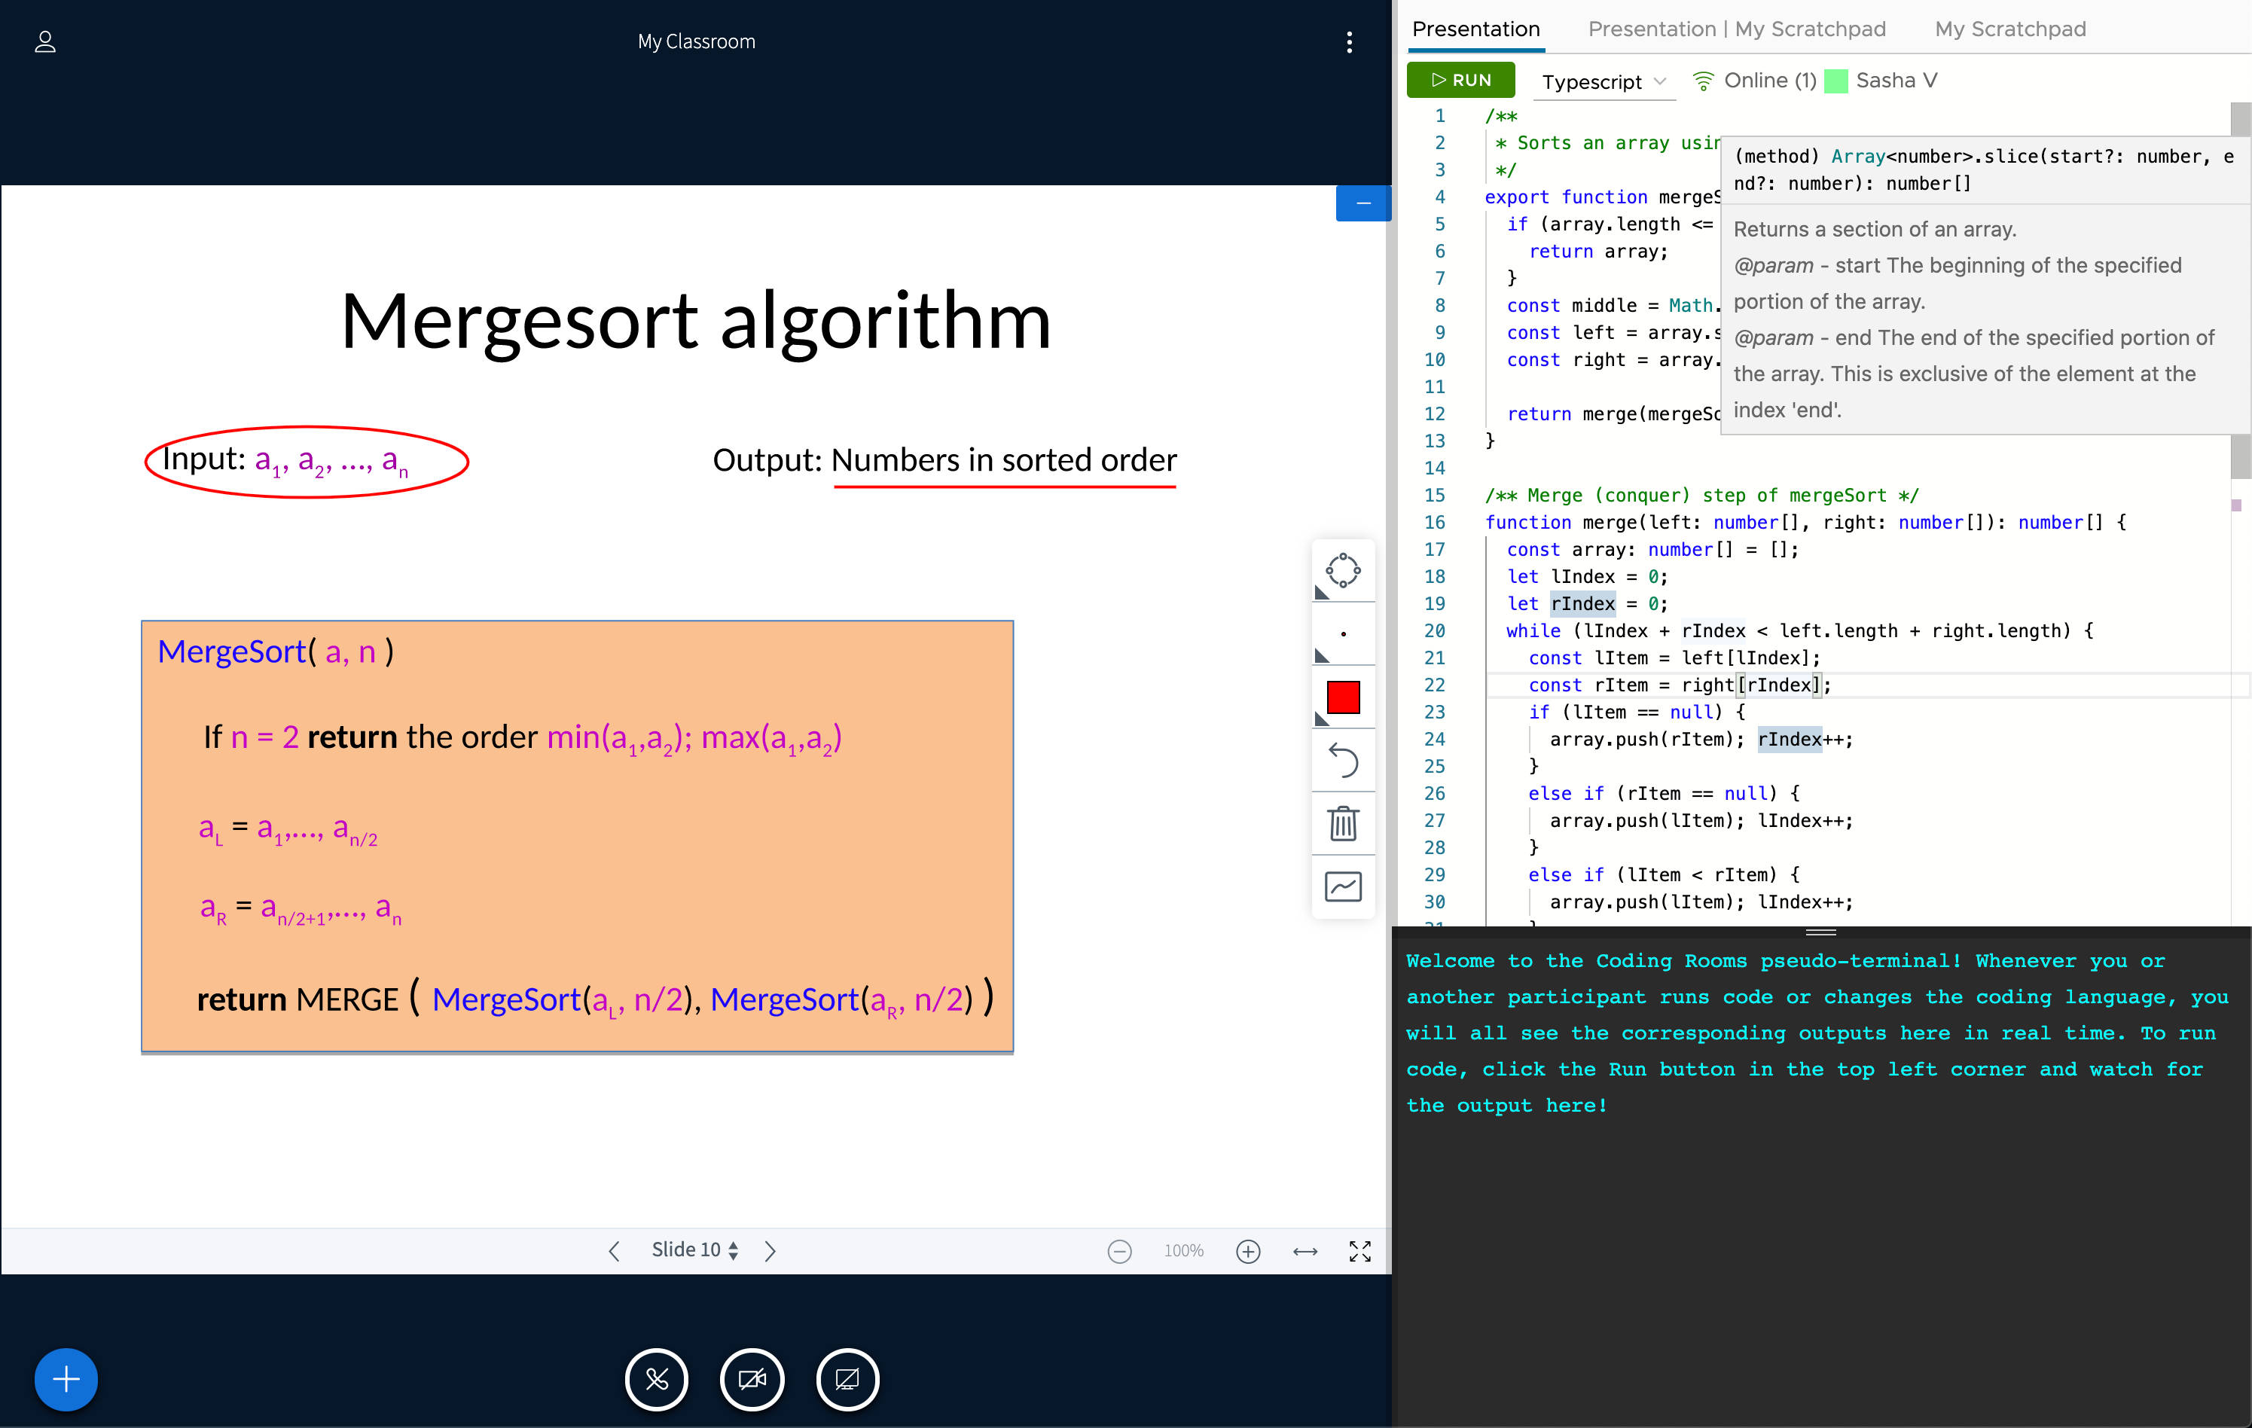Collapse the slide panel with the minimize toggle

click(x=1363, y=203)
